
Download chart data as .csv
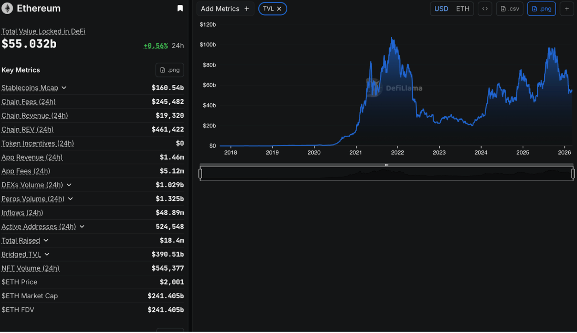[510, 9]
